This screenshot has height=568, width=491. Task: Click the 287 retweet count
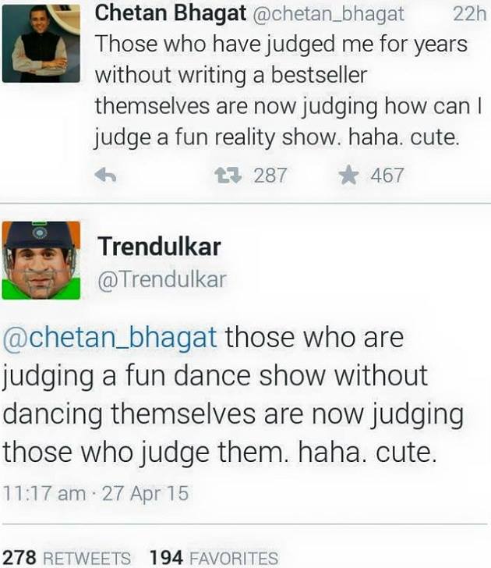pos(270,176)
